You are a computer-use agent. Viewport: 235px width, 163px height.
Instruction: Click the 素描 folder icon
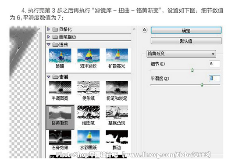coord(55,77)
